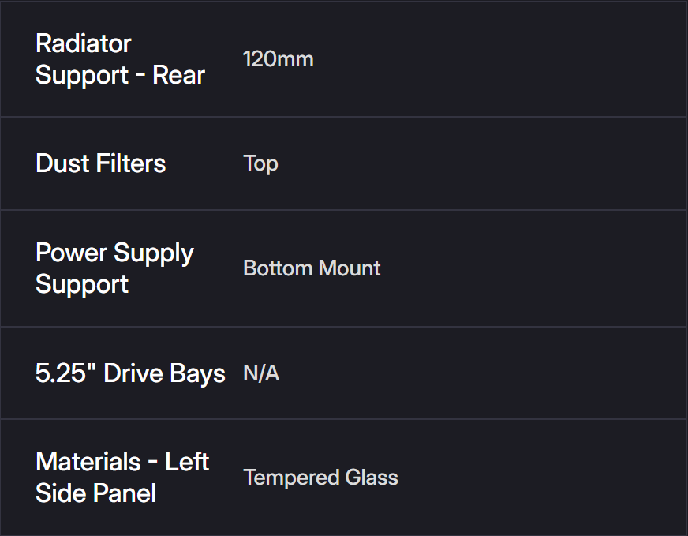Click the divider line below the N/A row
Viewport: 688px width, 536px height.
coord(344,419)
